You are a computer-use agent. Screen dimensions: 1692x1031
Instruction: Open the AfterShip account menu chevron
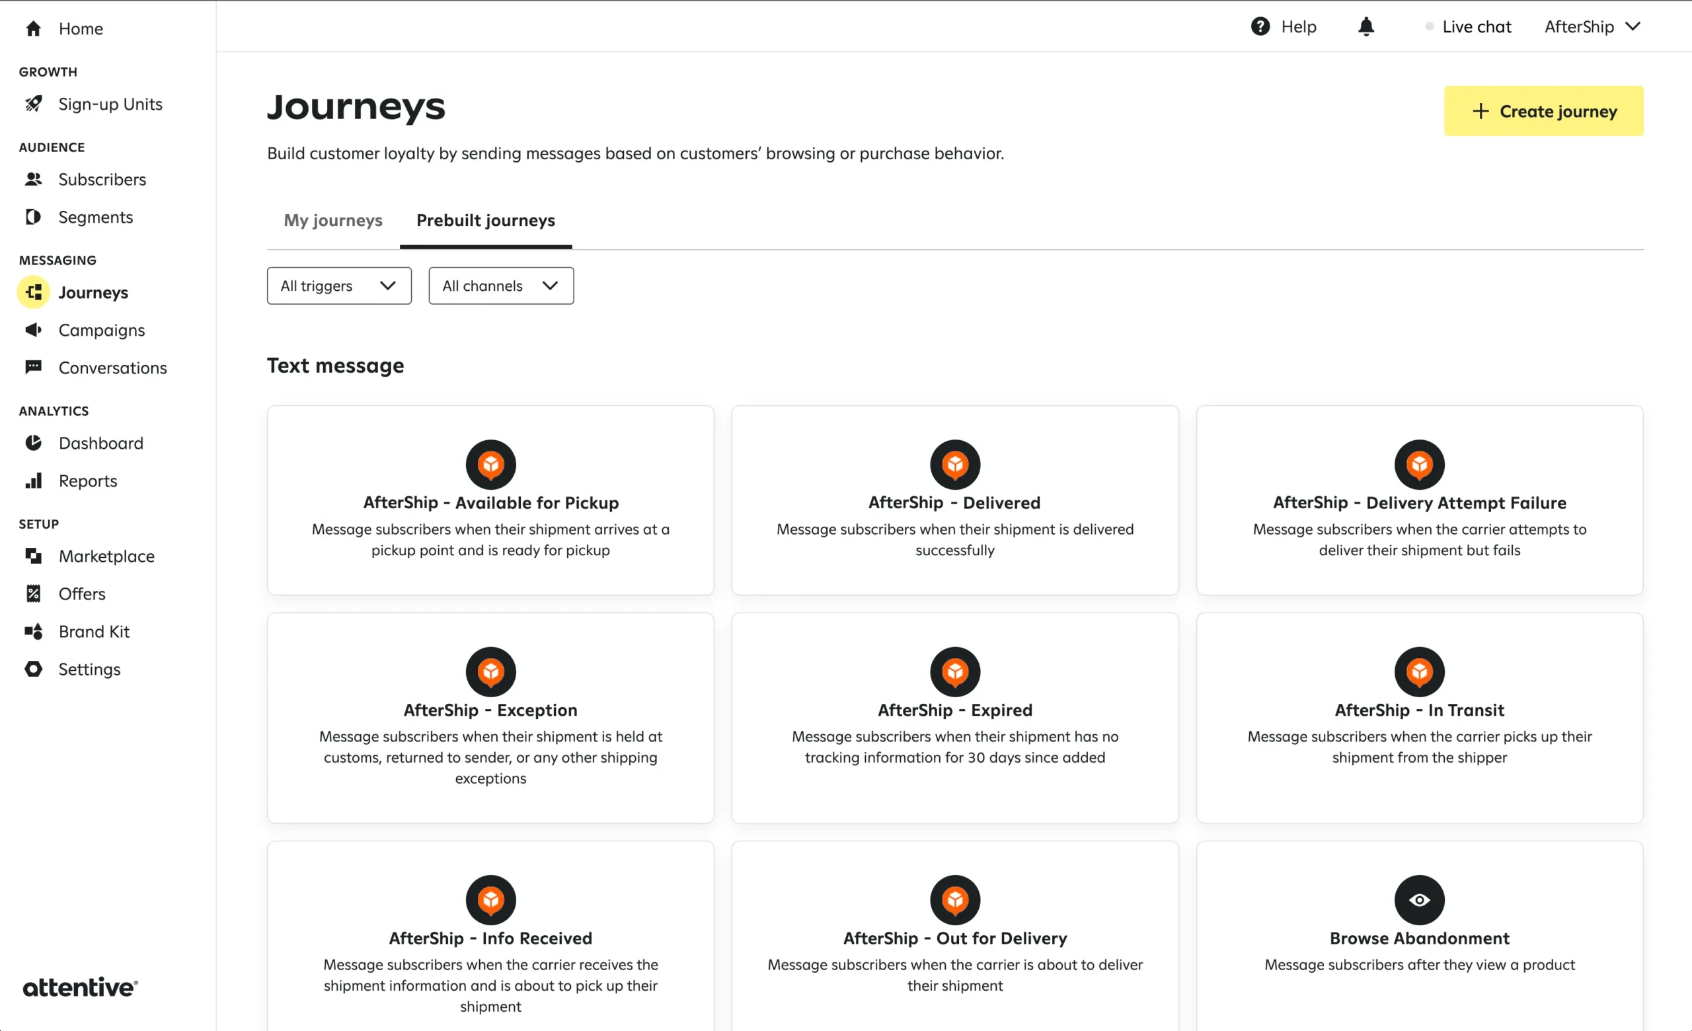point(1633,27)
